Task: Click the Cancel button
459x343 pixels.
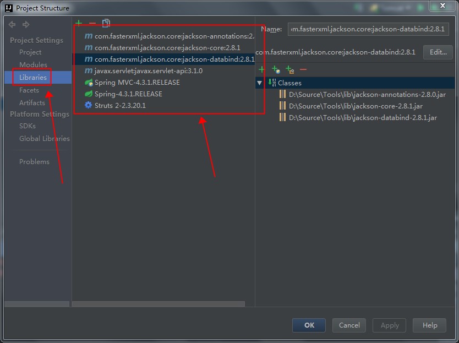Action: coord(349,325)
